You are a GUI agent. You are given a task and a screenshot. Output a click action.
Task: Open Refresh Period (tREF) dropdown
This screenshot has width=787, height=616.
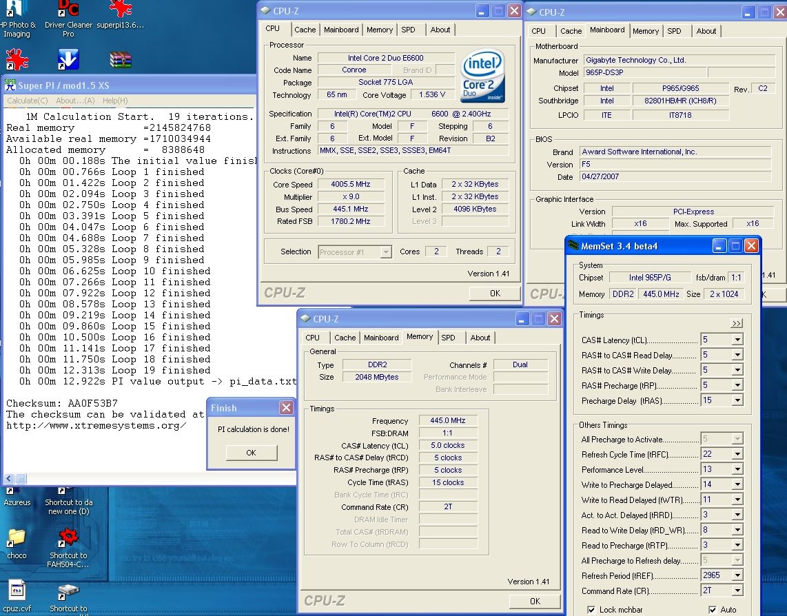coord(737,575)
